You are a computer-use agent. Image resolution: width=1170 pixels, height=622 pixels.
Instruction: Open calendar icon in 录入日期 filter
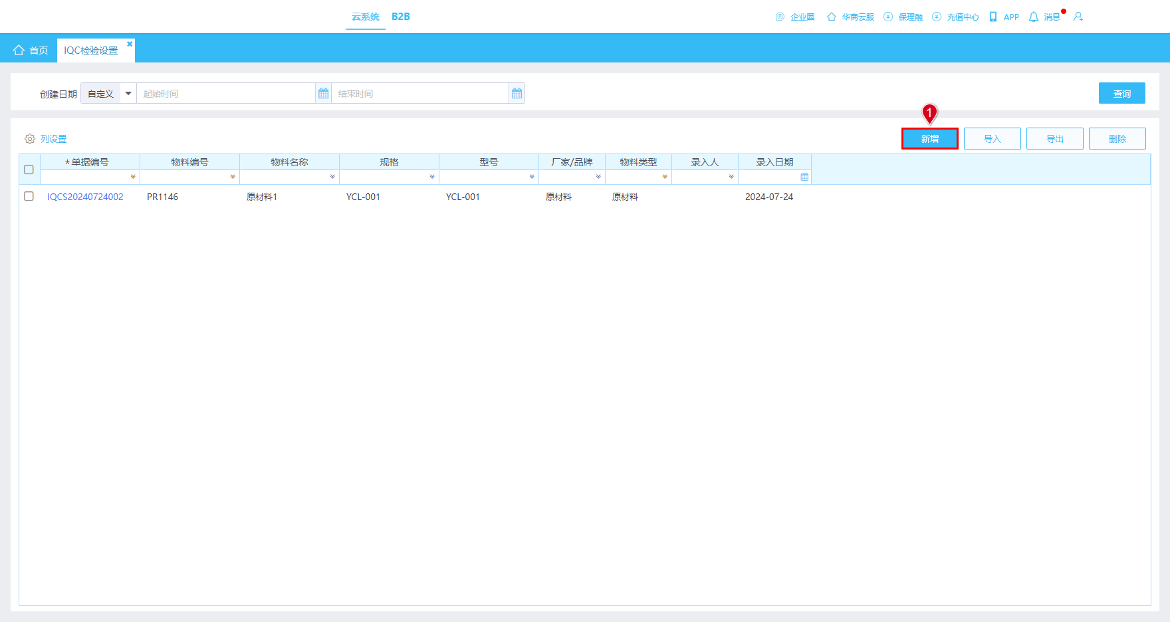click(804, 177)
